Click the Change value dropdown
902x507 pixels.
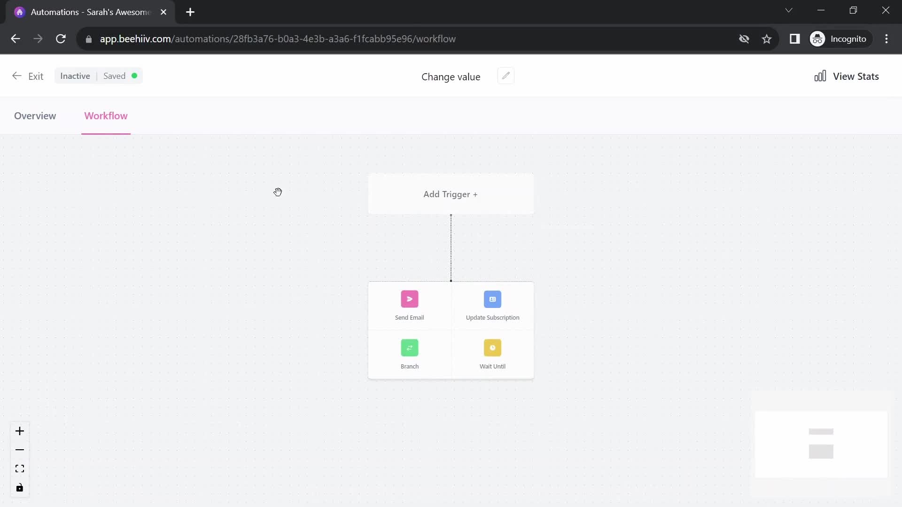tap(451, 76)
